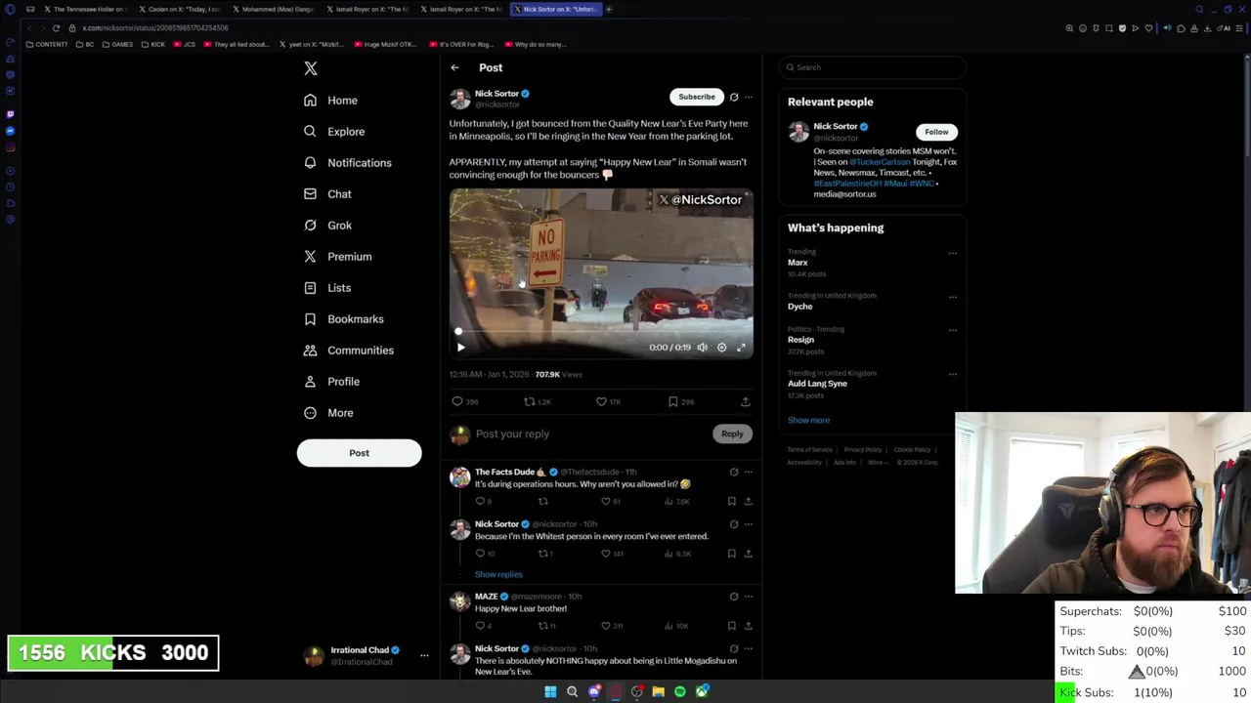Screen dimensions: 1251x703
Task: Open more options on The Facts Dude reply
Action: point(749,473)
